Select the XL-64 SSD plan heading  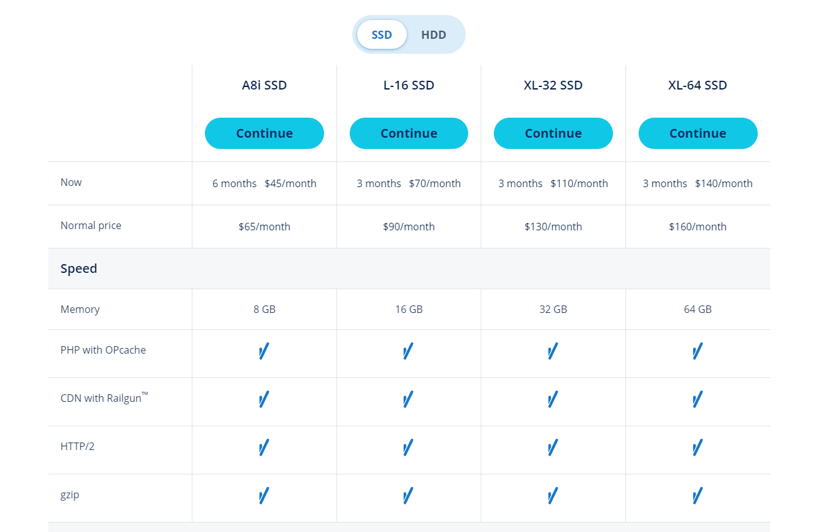pyautogui.click(x=698, y=85)
